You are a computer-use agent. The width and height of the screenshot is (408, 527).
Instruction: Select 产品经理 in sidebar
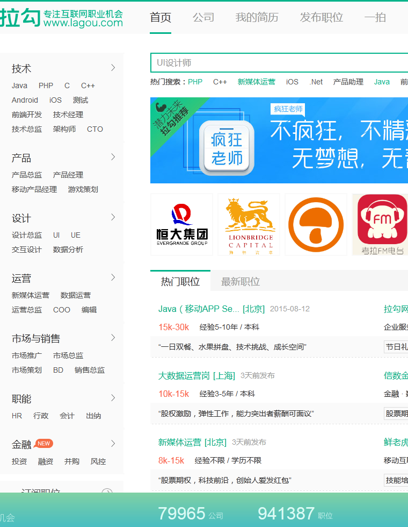68,175
